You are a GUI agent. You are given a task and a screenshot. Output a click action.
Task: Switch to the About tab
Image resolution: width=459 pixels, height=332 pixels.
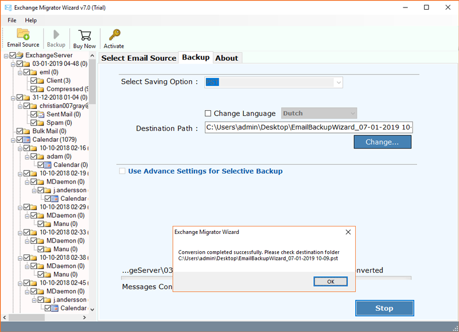227,58
